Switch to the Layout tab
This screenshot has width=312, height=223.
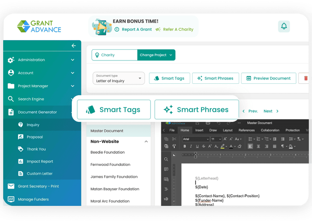tap(228, 130)
